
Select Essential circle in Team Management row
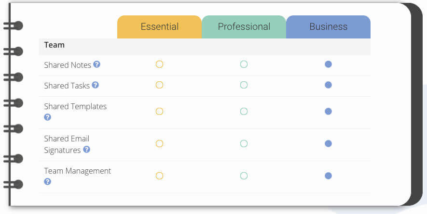(159, 176)
